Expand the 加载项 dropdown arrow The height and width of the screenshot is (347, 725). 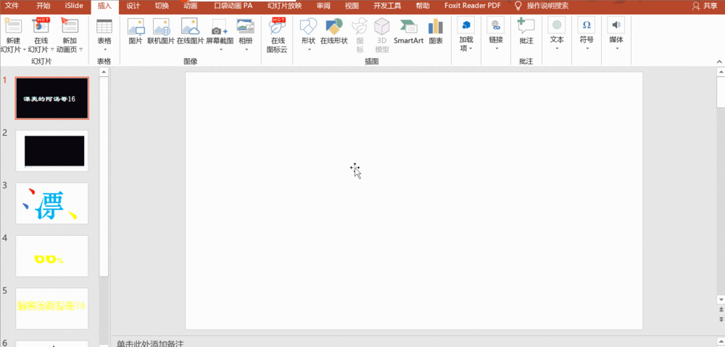point(471,49)
